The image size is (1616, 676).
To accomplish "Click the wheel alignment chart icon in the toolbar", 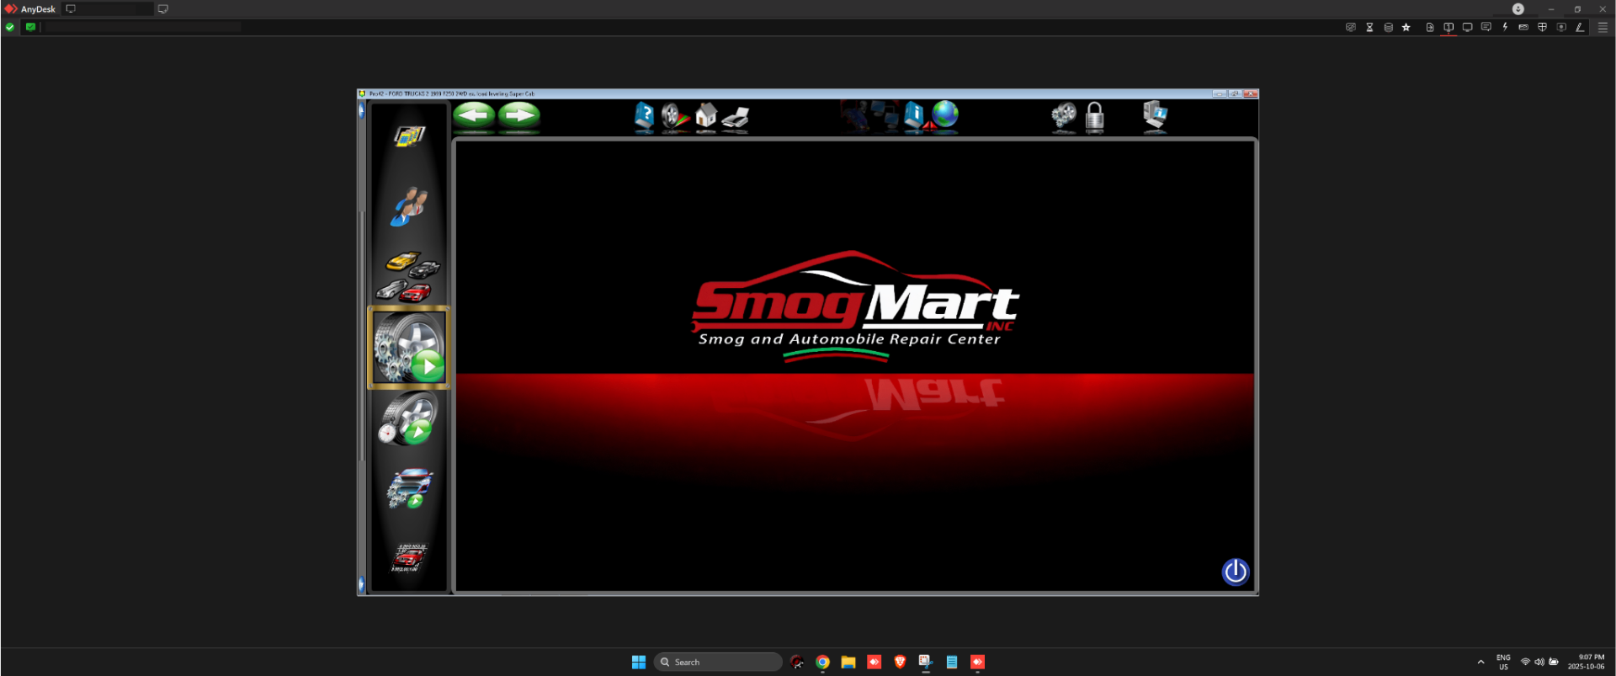I will (x=674, y=116).
